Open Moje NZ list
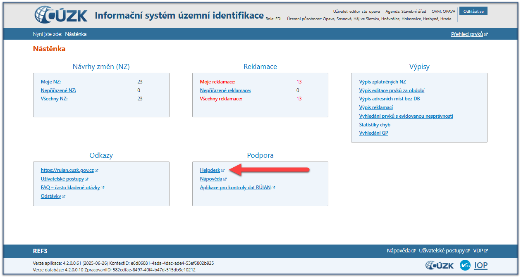This screenshot has width=521, height=278. coord(50,82)
